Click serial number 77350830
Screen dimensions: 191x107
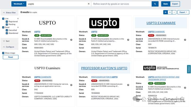tap(39, 93)
